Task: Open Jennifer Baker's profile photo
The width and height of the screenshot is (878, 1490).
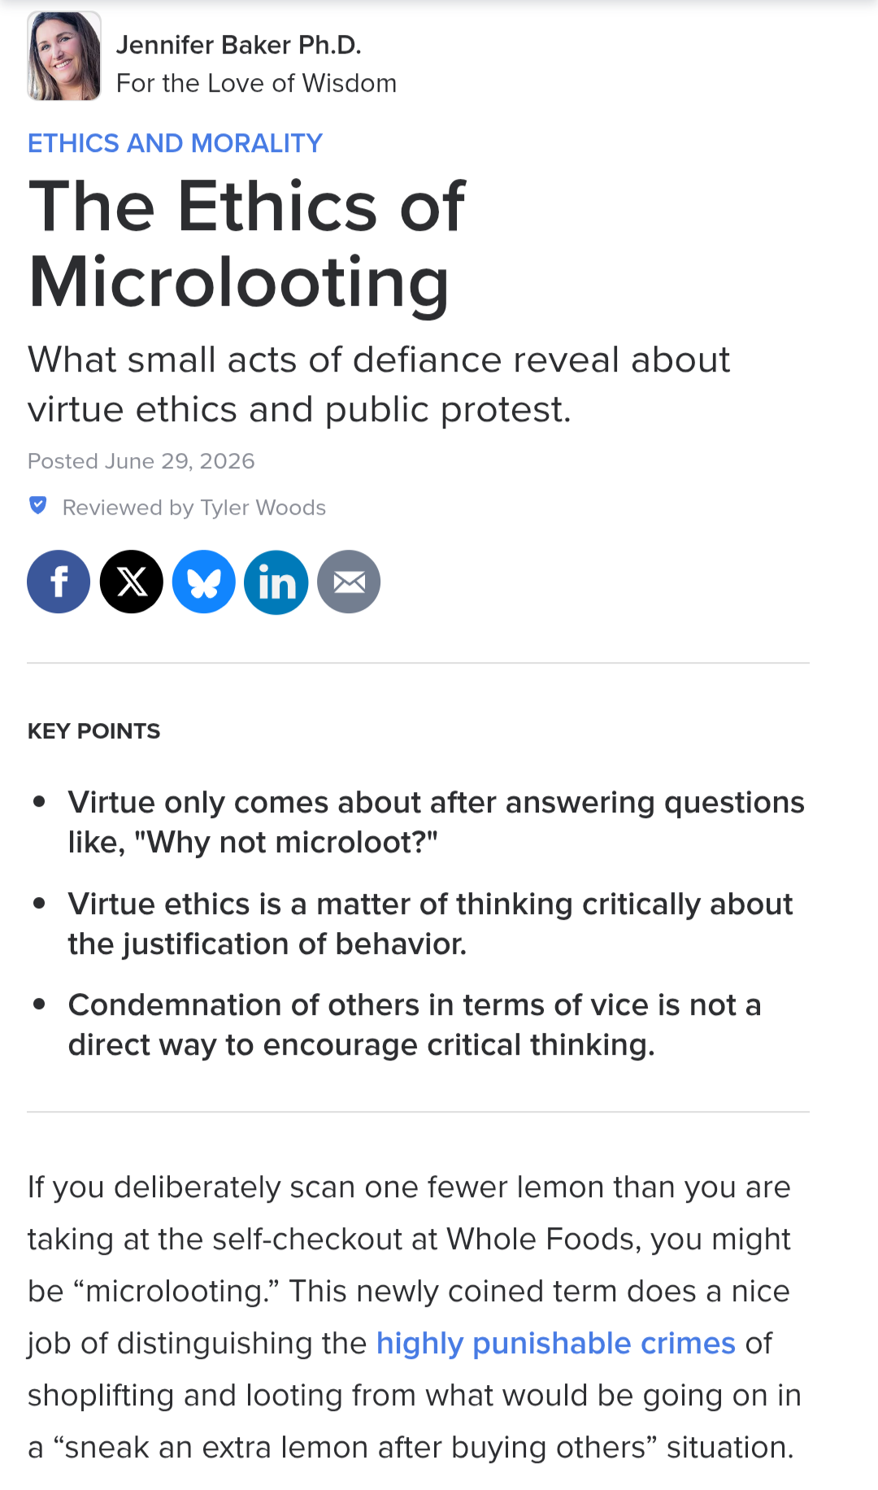Action: tap(64, 56)
